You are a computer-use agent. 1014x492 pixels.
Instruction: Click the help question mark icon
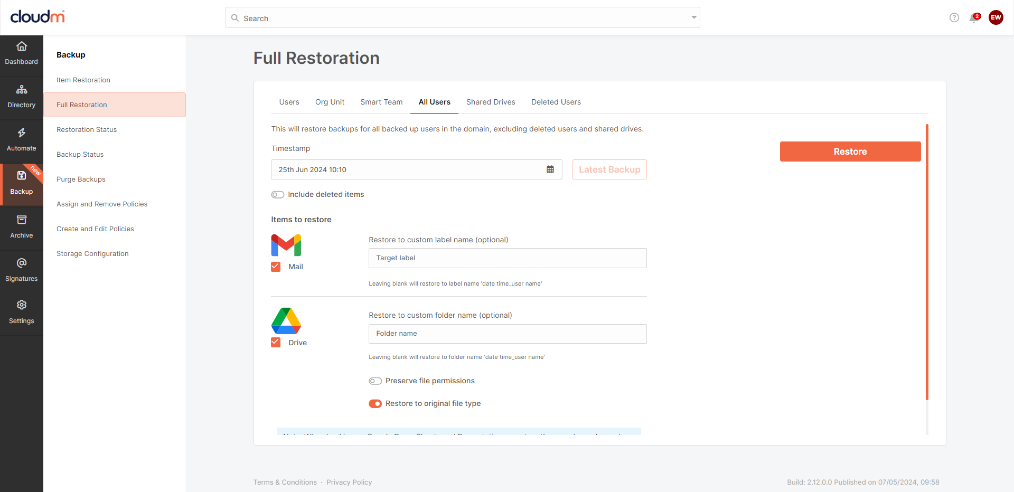pos(954,18)
